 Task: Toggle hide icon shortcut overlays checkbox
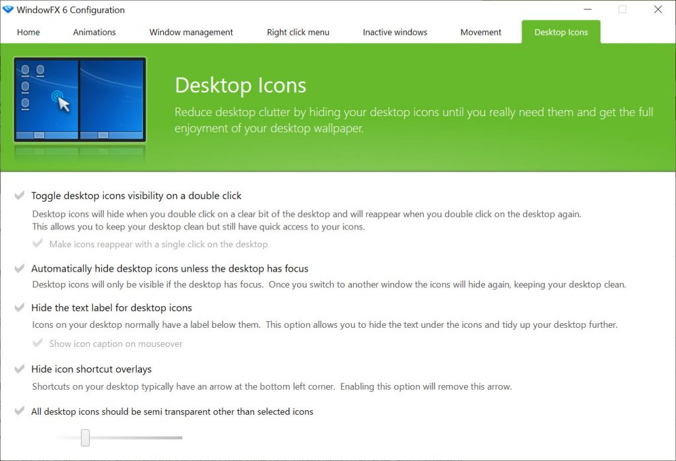(x=19, y=369)
